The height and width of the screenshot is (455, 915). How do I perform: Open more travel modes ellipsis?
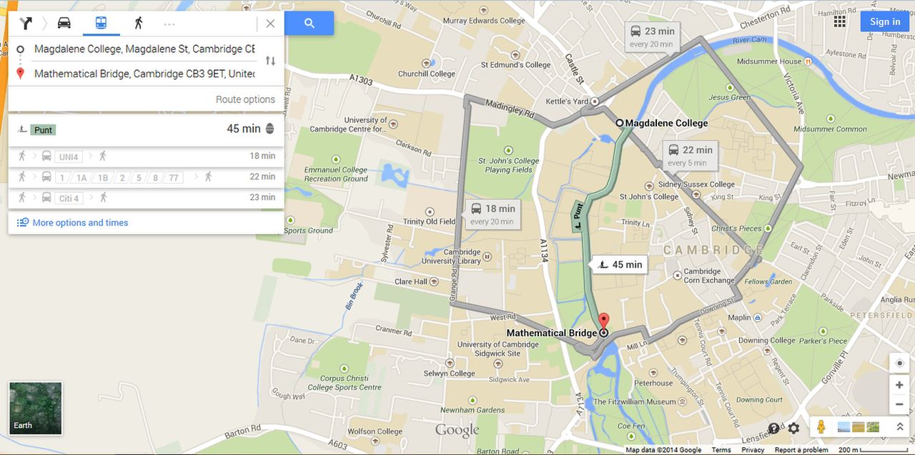[x=169, y=24]
